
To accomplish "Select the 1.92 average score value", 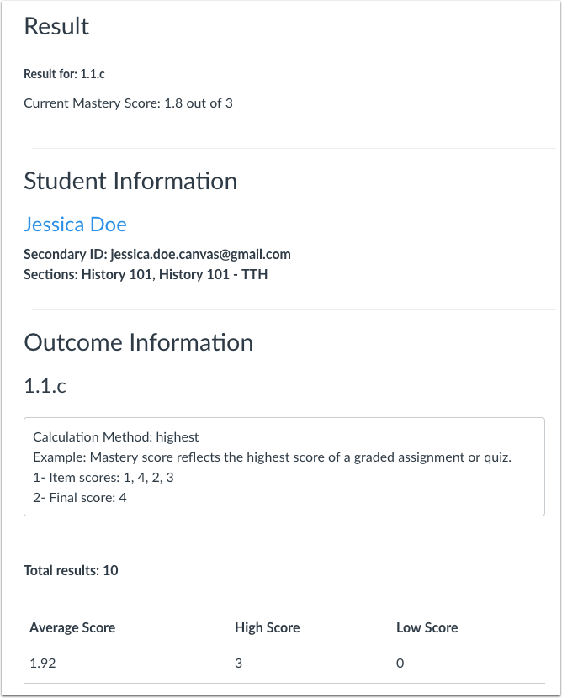I will pyautogui.click(x=40, y=663).
